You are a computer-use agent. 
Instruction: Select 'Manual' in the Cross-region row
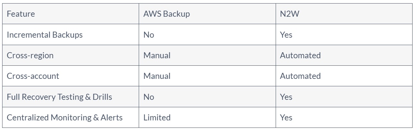[x=157, y=55]
